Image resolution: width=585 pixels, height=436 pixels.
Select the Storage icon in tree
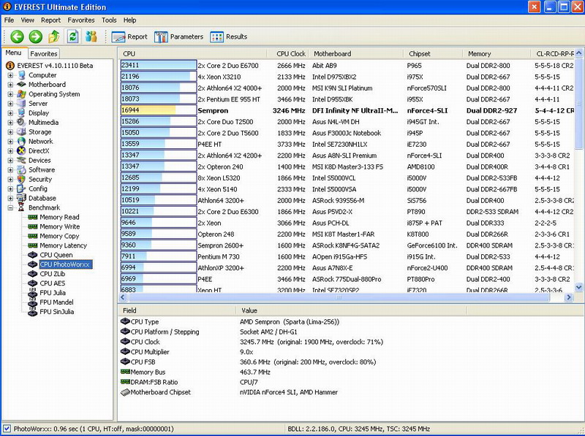tap(22, 132)
